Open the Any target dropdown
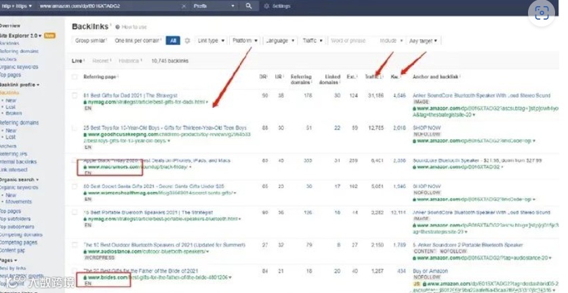This screenshot has height=293, width=568. point(423,41)
